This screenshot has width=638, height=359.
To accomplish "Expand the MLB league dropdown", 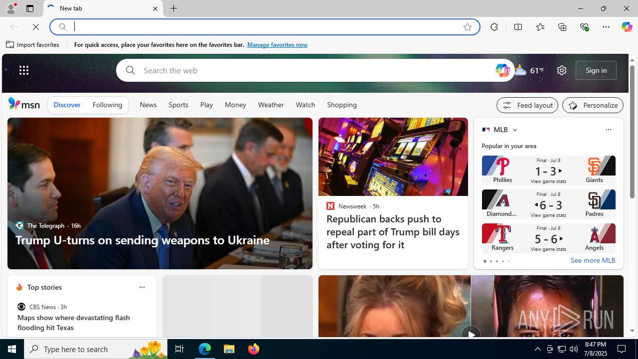I will coord(514,130).
